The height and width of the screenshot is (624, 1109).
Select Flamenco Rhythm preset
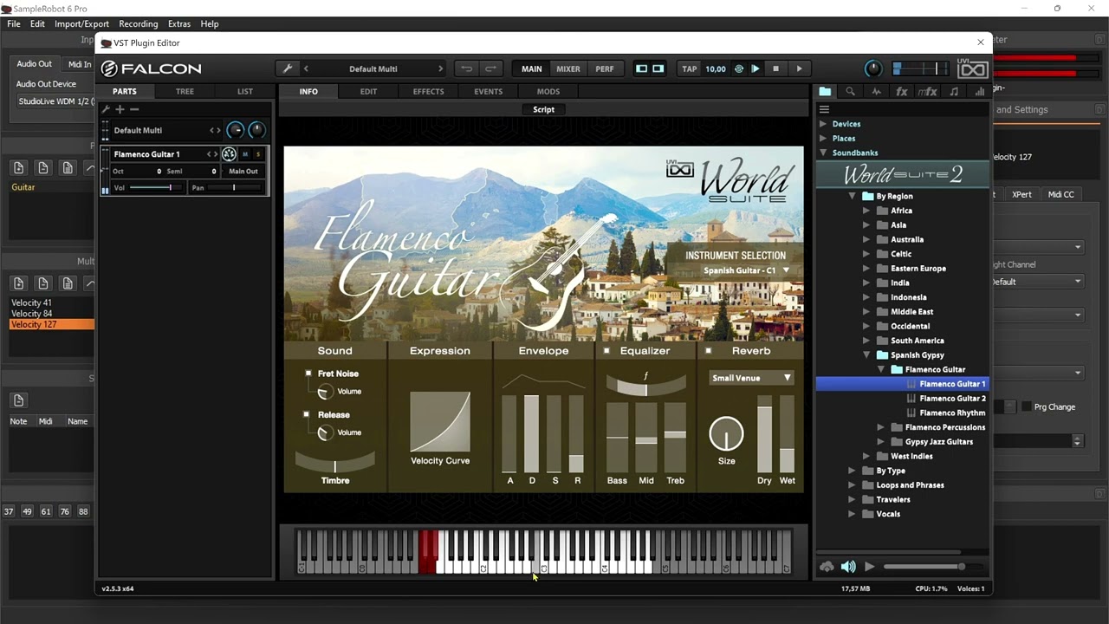point(952,413)
